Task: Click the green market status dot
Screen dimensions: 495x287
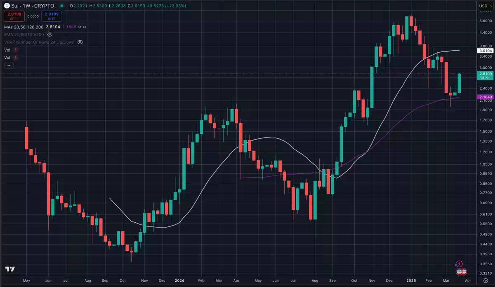Action: click(x=61, y=6)
